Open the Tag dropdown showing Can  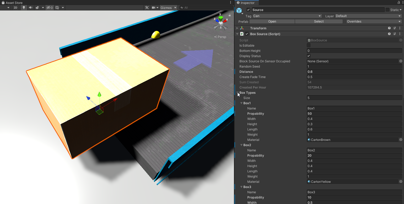coord(287,16)
